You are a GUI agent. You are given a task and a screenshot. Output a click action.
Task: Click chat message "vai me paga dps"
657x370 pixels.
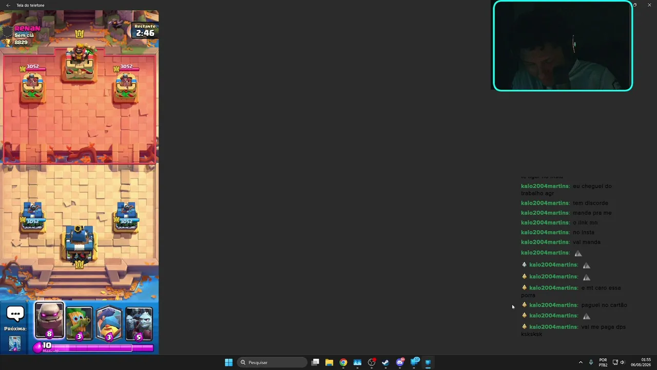[x=573, y=330]
